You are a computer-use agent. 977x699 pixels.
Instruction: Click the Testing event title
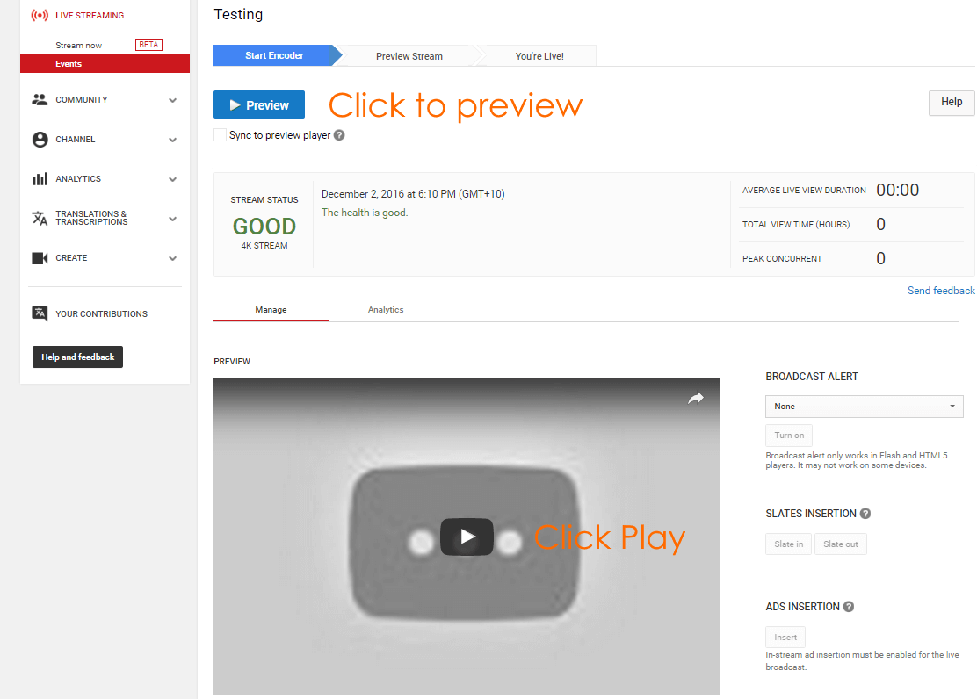point(238,14)
